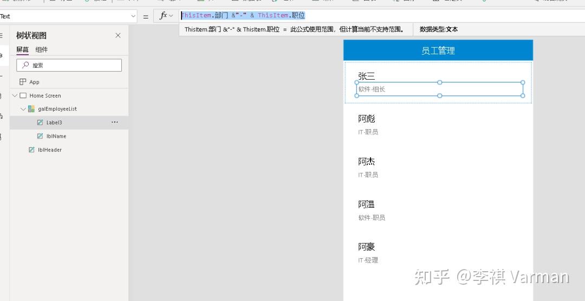Click the 员工管理 header on canvas

tap(438, 50)
